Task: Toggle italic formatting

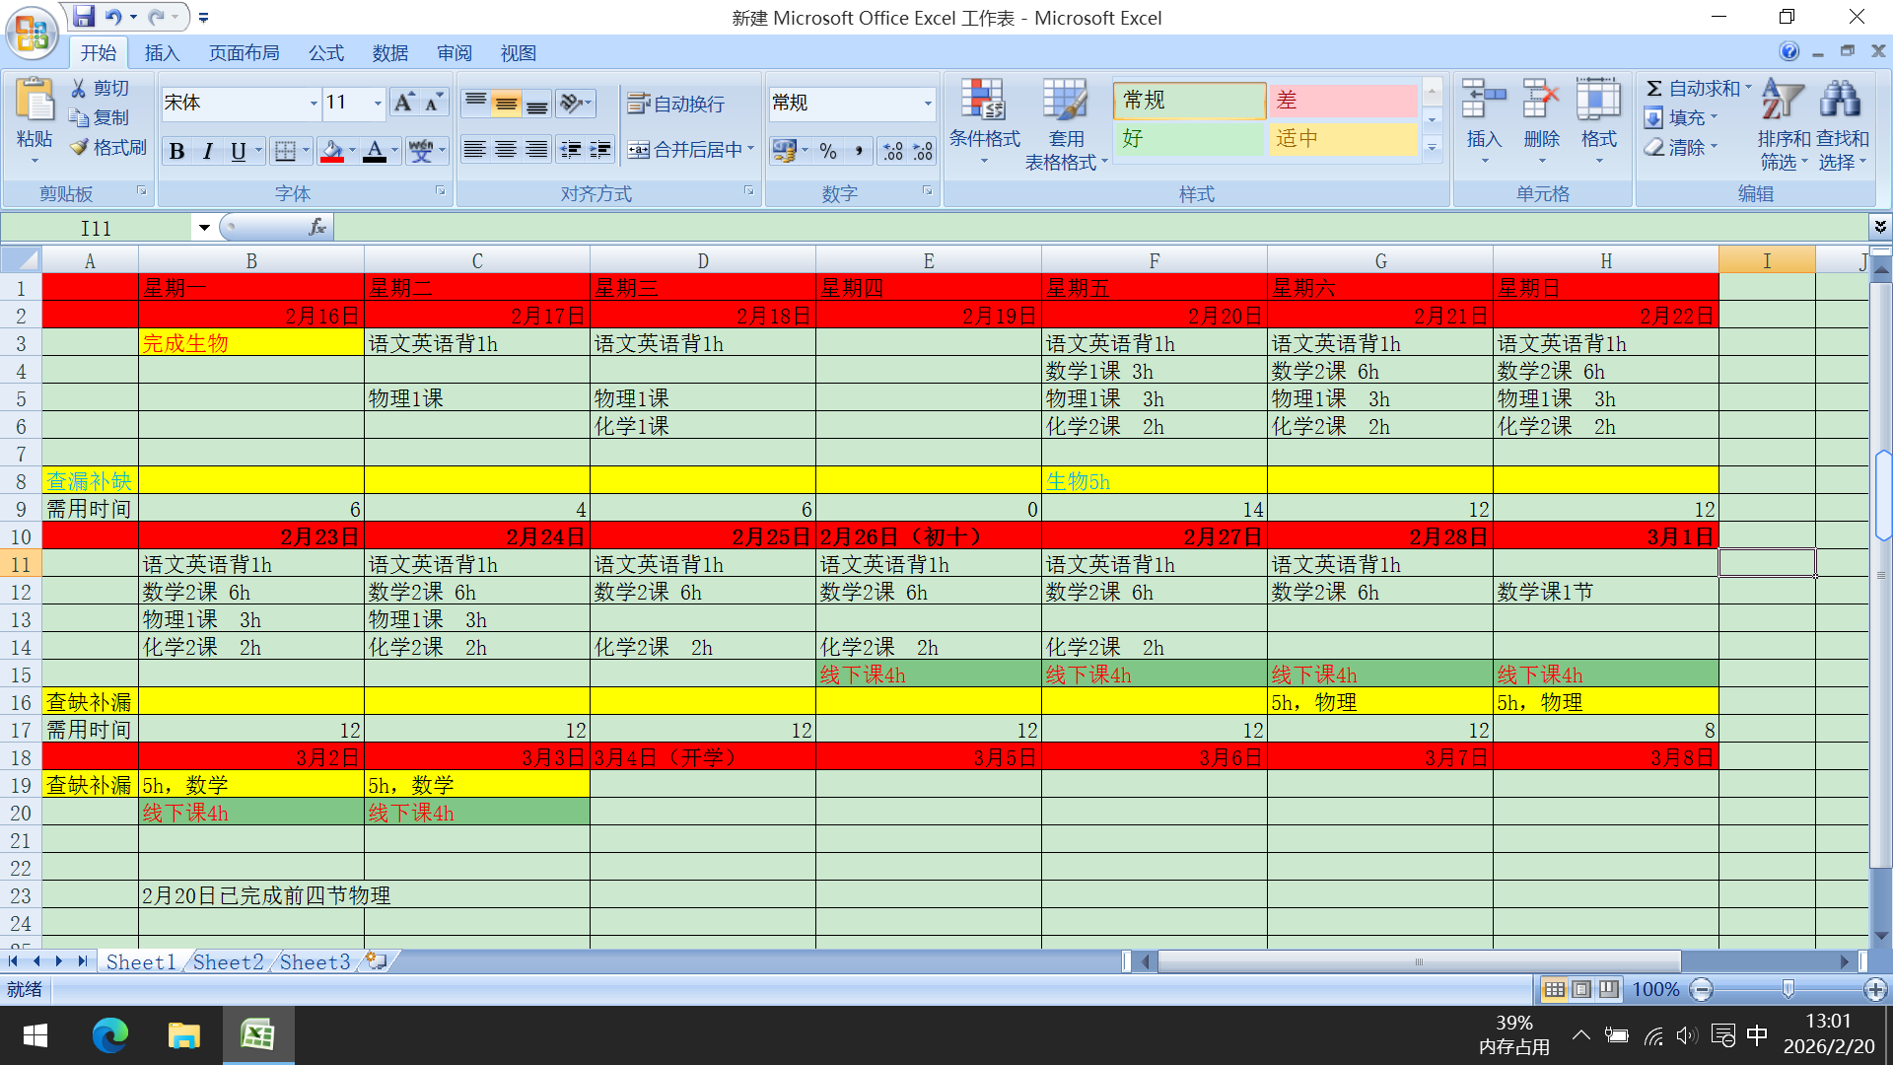Action: coord(207,151)
